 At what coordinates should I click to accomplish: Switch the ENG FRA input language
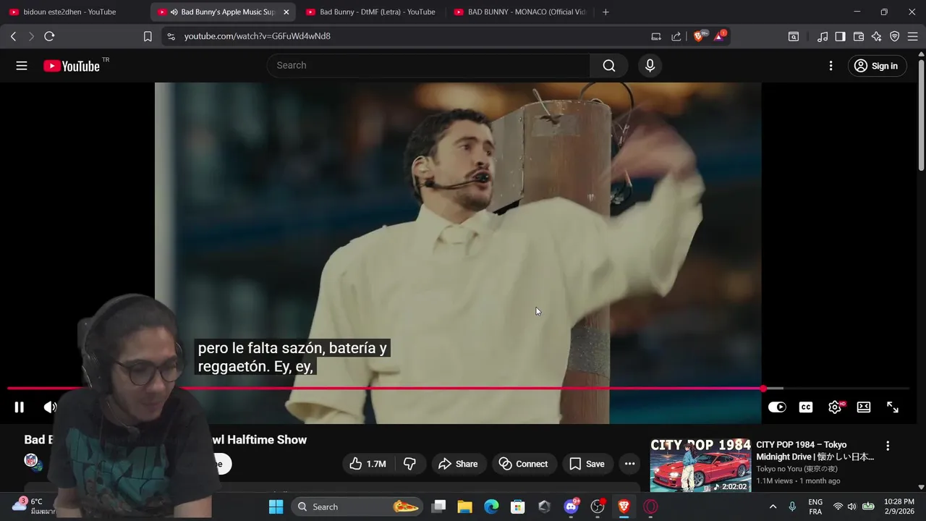click(x=815, y=507)
